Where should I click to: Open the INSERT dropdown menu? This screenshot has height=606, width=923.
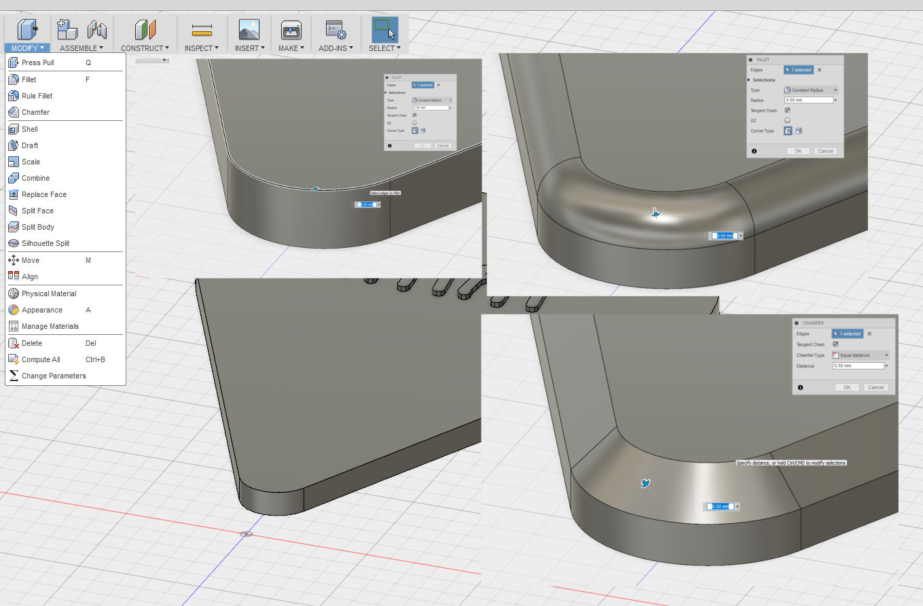(x=249, y=48)
